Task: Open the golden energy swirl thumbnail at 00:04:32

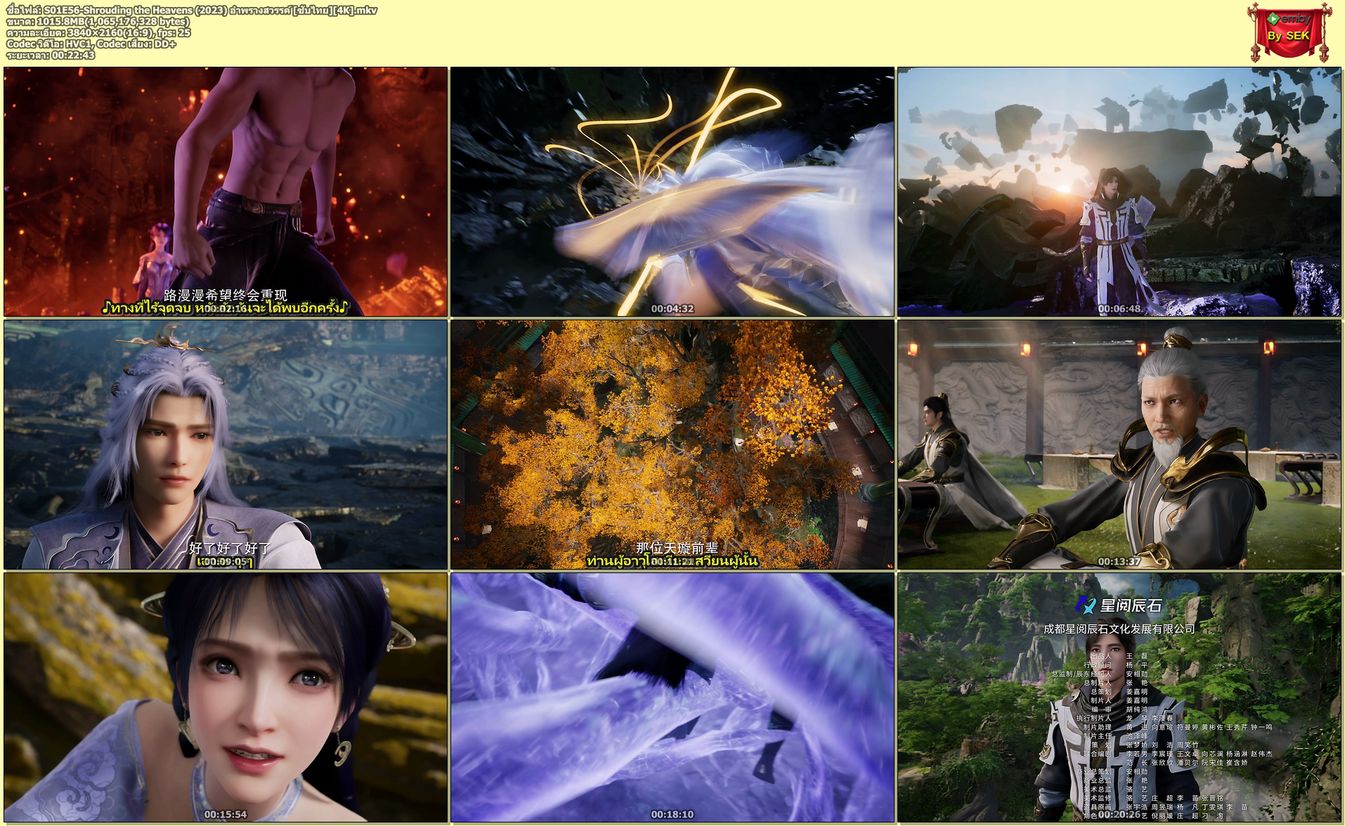Action: (672, 192)
